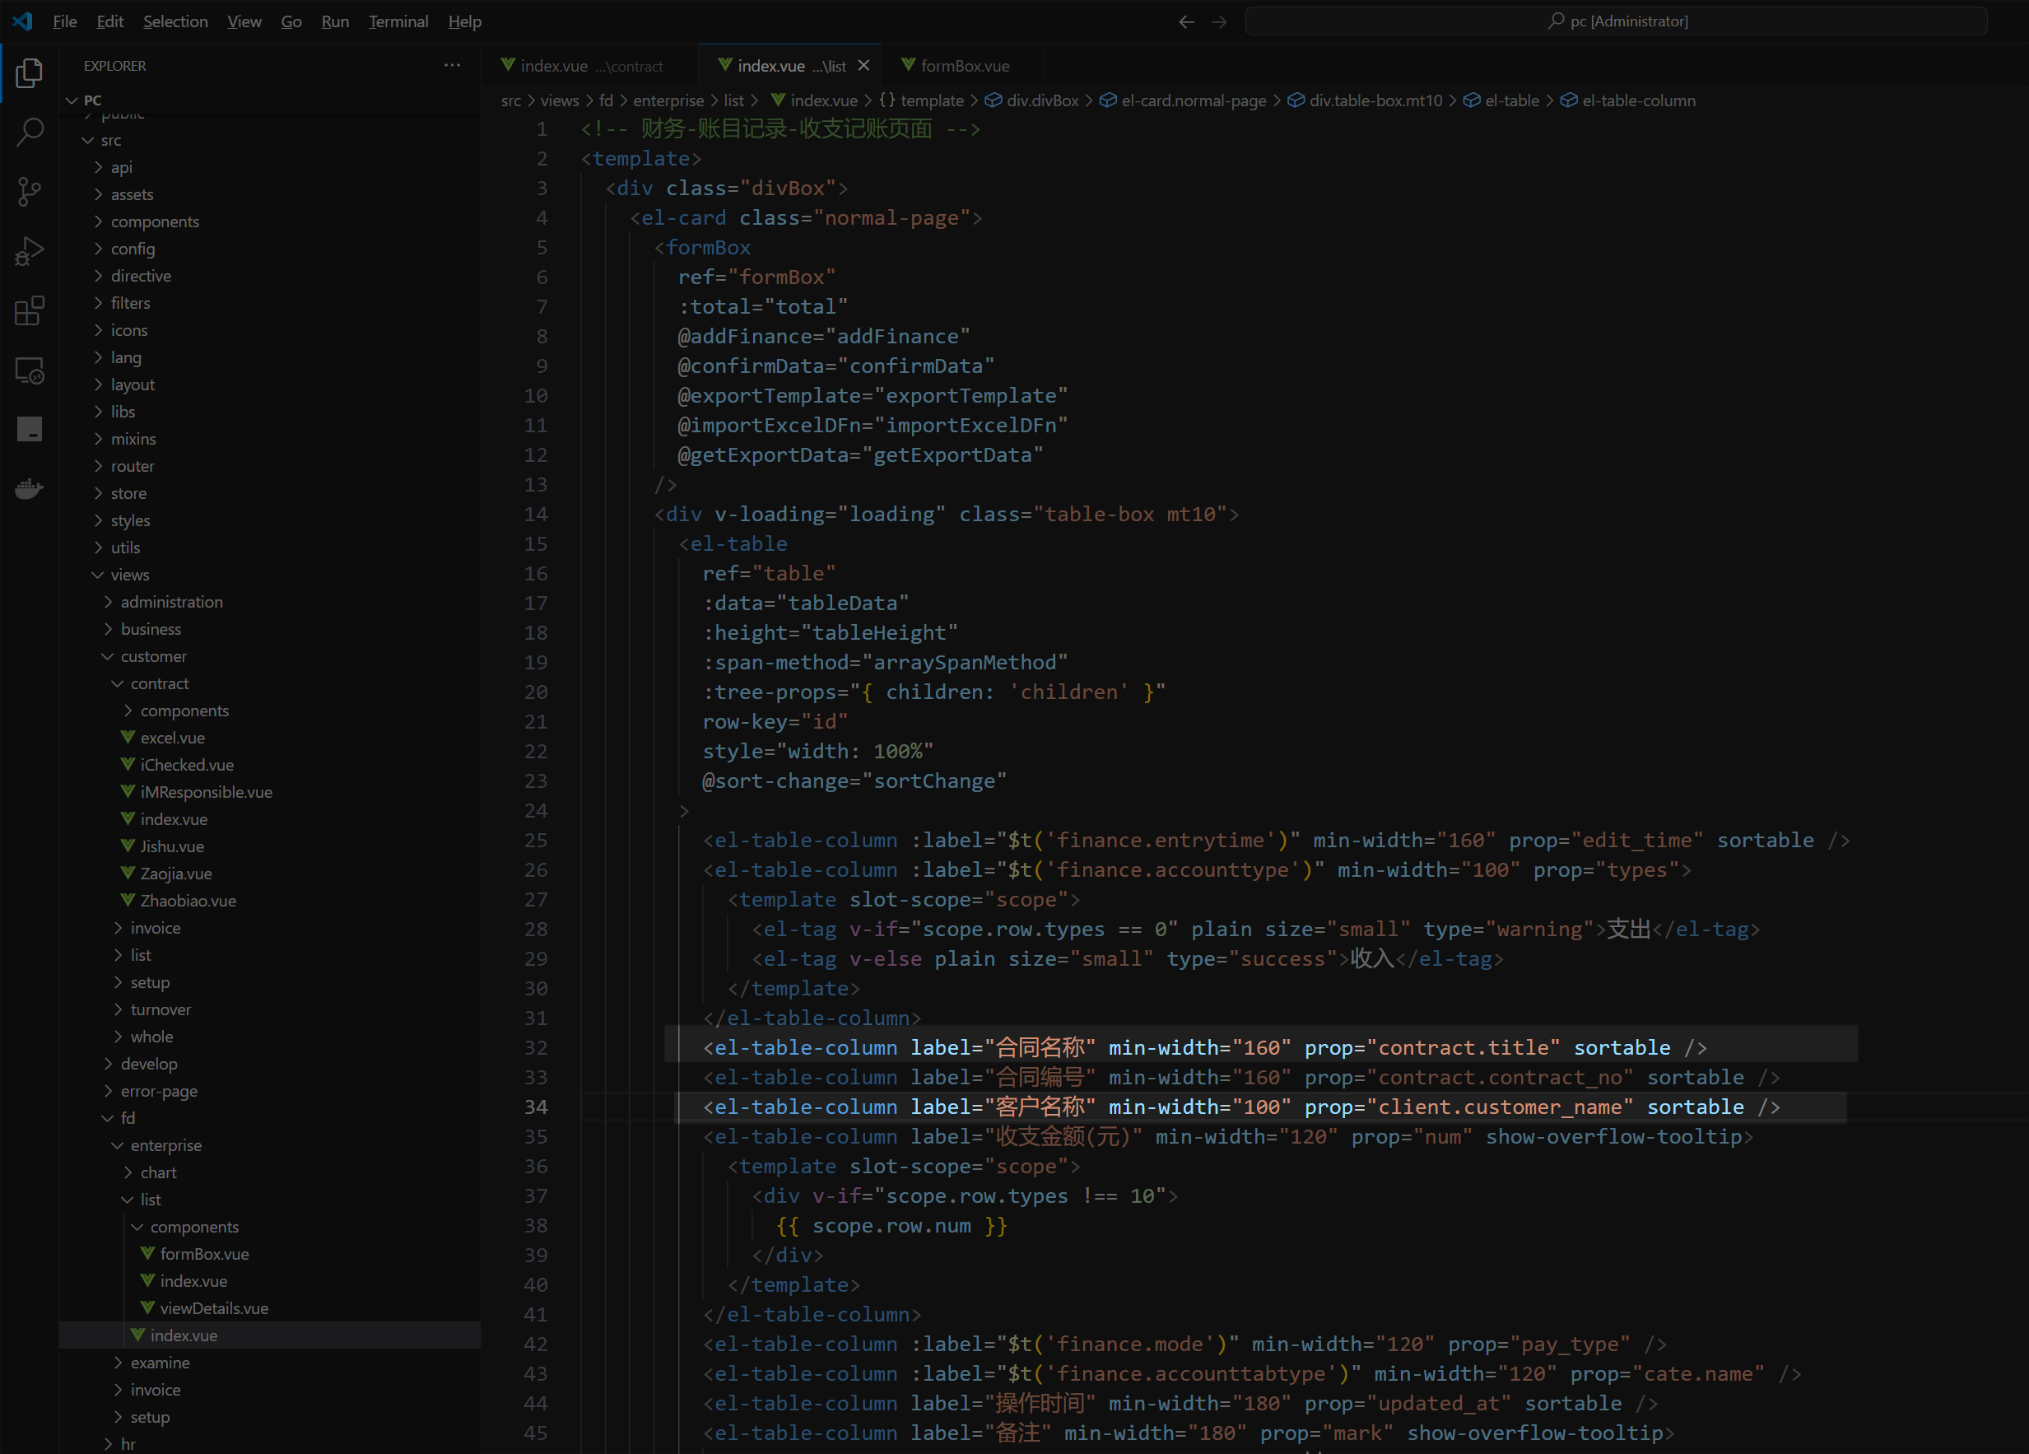This screenshot has height=1454, width=2029.
Task: Switch to index.vue ...\contract tab
Action: (590, 65)
